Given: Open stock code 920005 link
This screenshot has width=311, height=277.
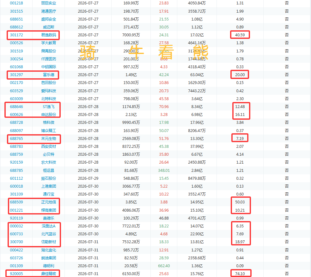Looking at the screenshot, I should [16, 274].
